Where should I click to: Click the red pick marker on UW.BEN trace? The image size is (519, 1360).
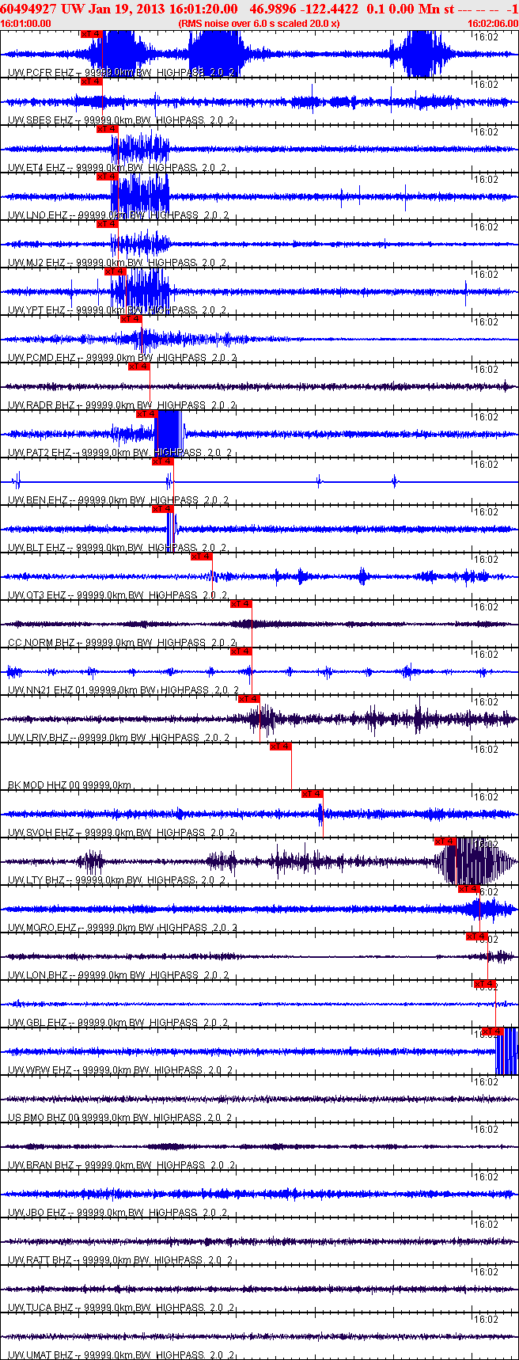pos(162,462)
